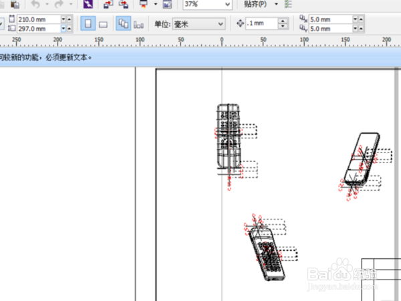Screen dimensions: 401x301
Task: Increase nudge distance with up arrow
Action: 283,21
